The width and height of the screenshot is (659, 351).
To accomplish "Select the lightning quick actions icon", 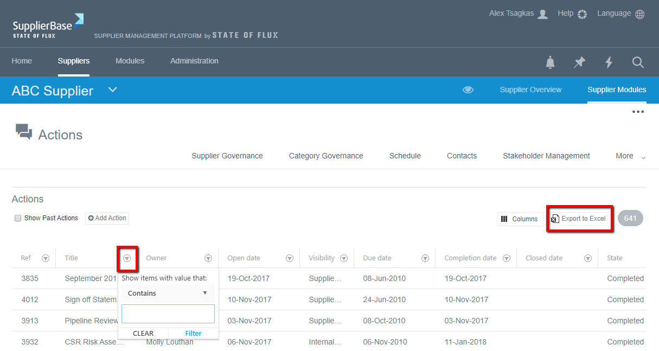I will click(609, 62).
